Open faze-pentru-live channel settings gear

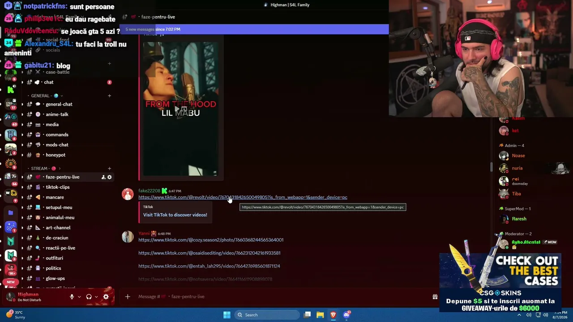click(x=110, y=177)
